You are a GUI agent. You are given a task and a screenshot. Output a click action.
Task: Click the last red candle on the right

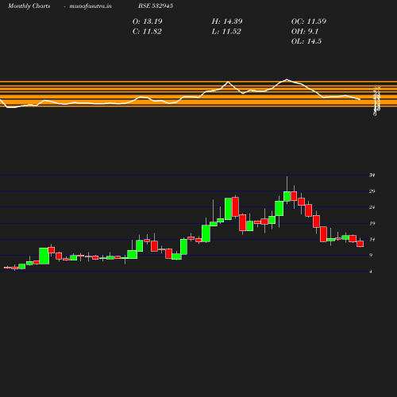pyautogui.click(x=360, y=244)
